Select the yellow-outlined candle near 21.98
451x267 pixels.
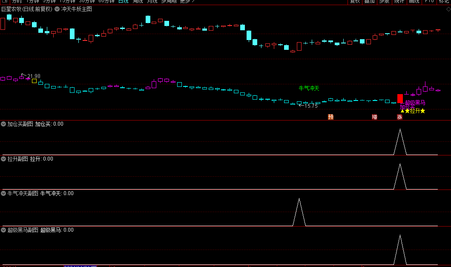point(34,81)
